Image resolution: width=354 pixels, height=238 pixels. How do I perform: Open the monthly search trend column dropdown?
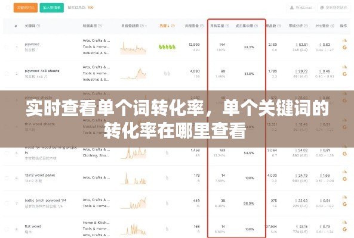pyautogui.click(x=146, y=26)
